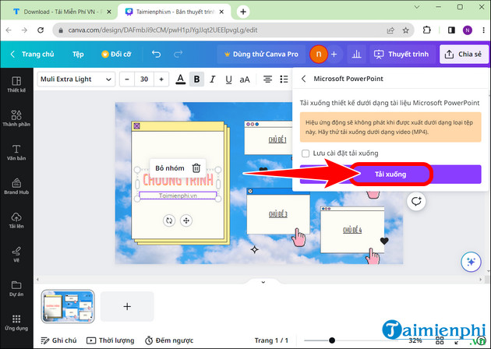491x349 pixels.
Task: Open browser extensions puzzle icon
Action: [426, 30]
